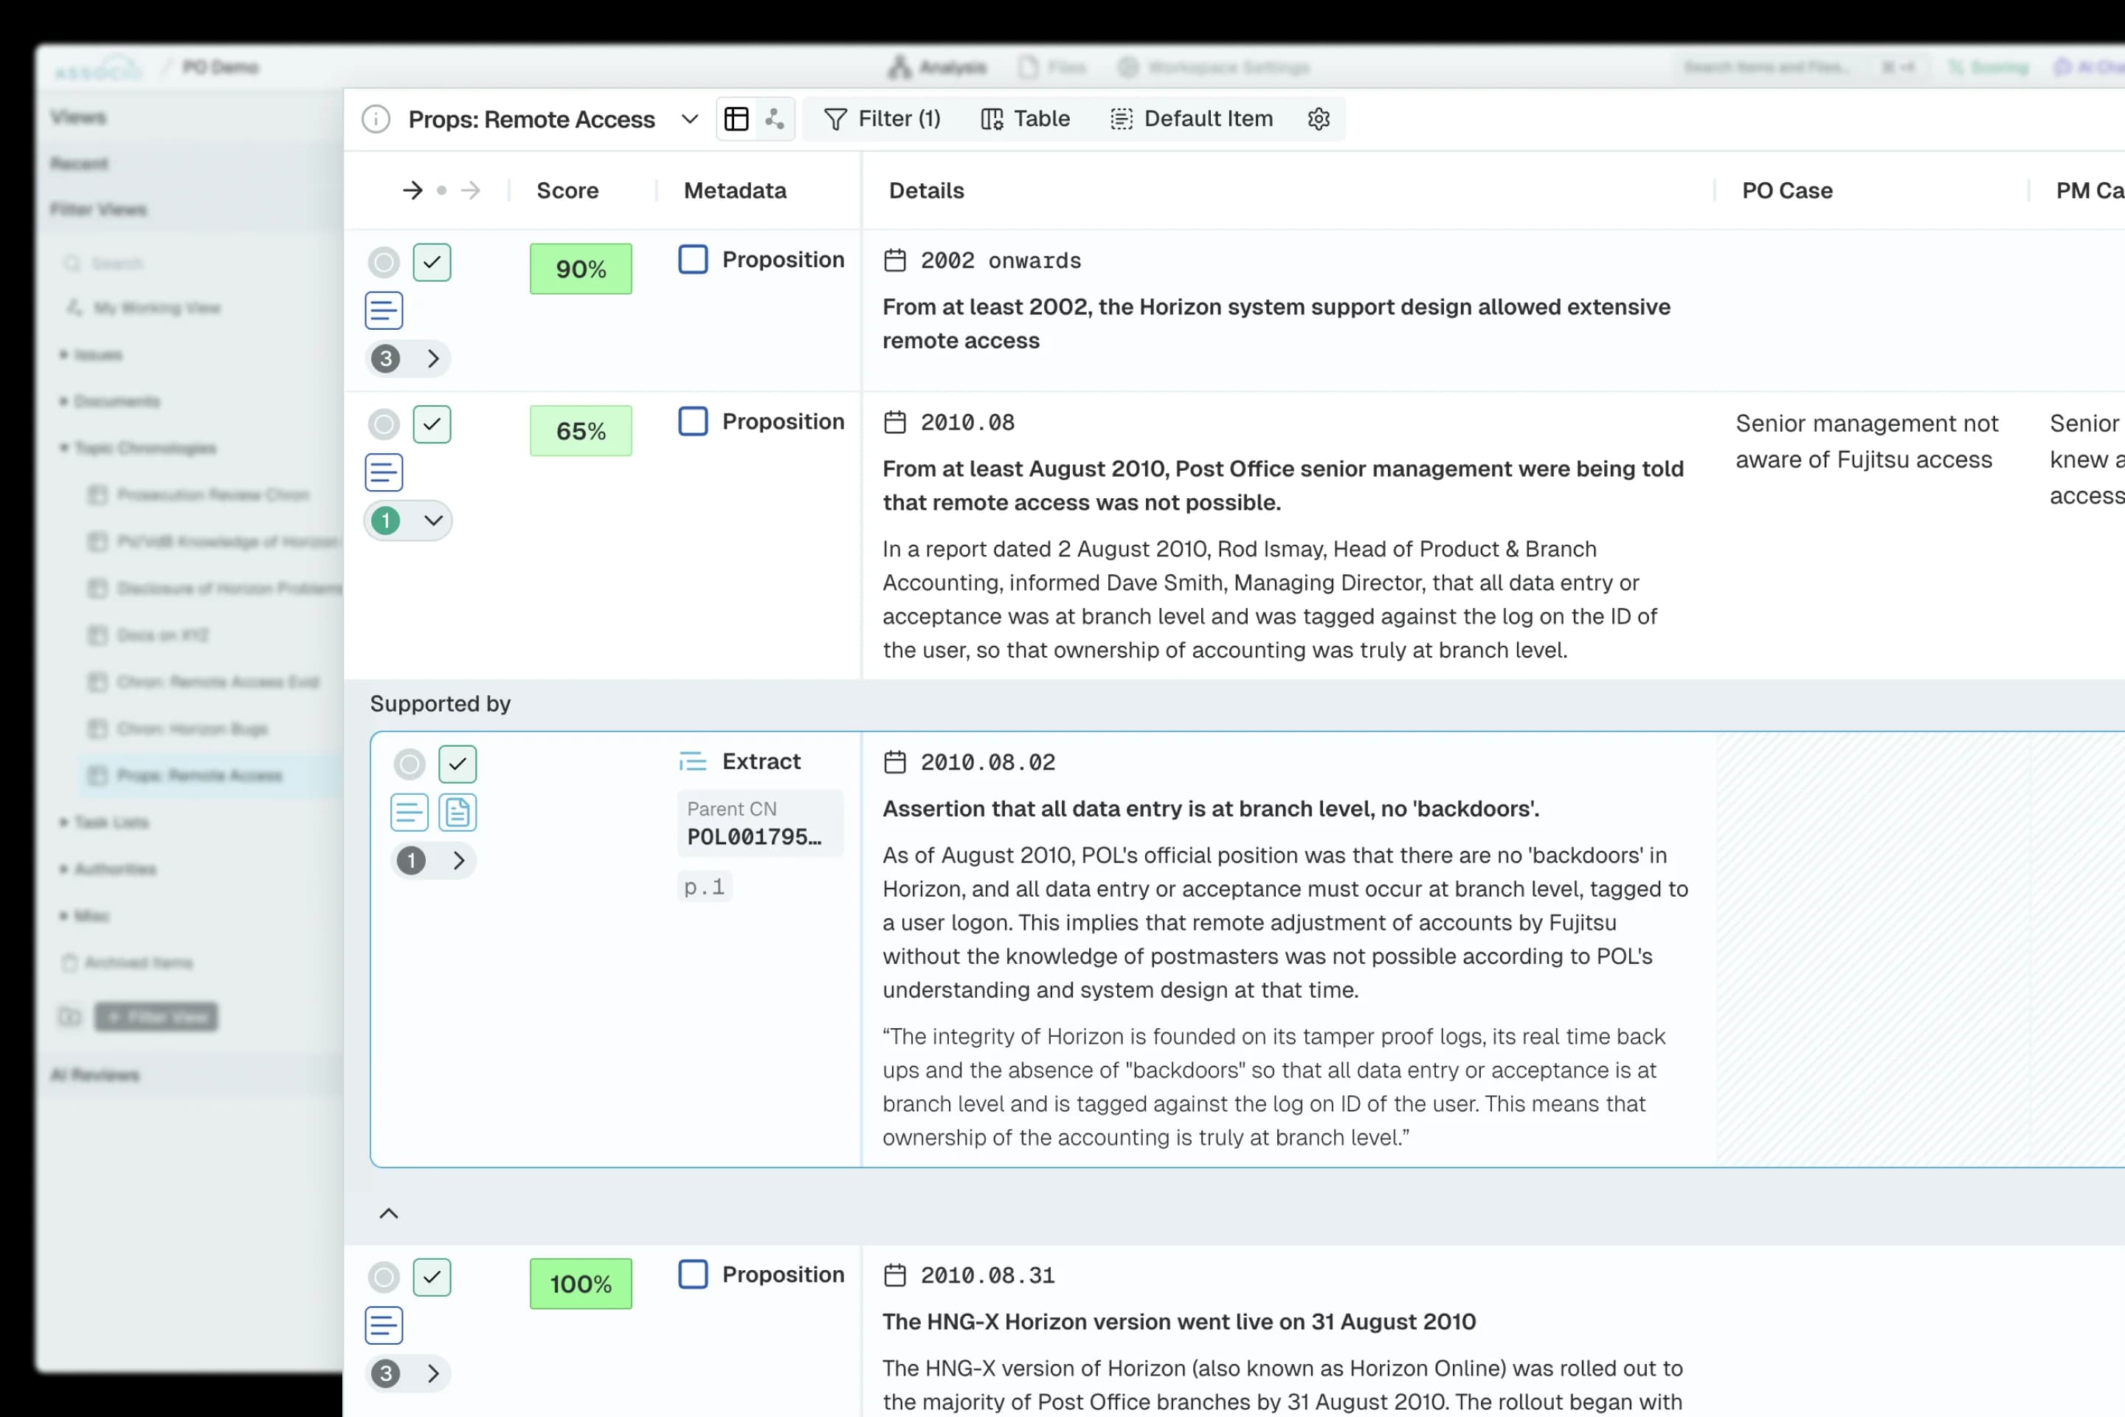Open the Props: Remote Access view dropdown
Screen dimensions: 2125x1417
(x=689, y=120)
